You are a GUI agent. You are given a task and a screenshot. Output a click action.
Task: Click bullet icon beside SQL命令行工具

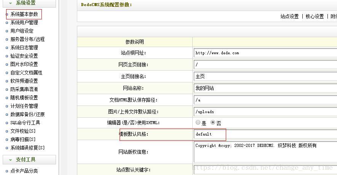(x=7, y=123)
